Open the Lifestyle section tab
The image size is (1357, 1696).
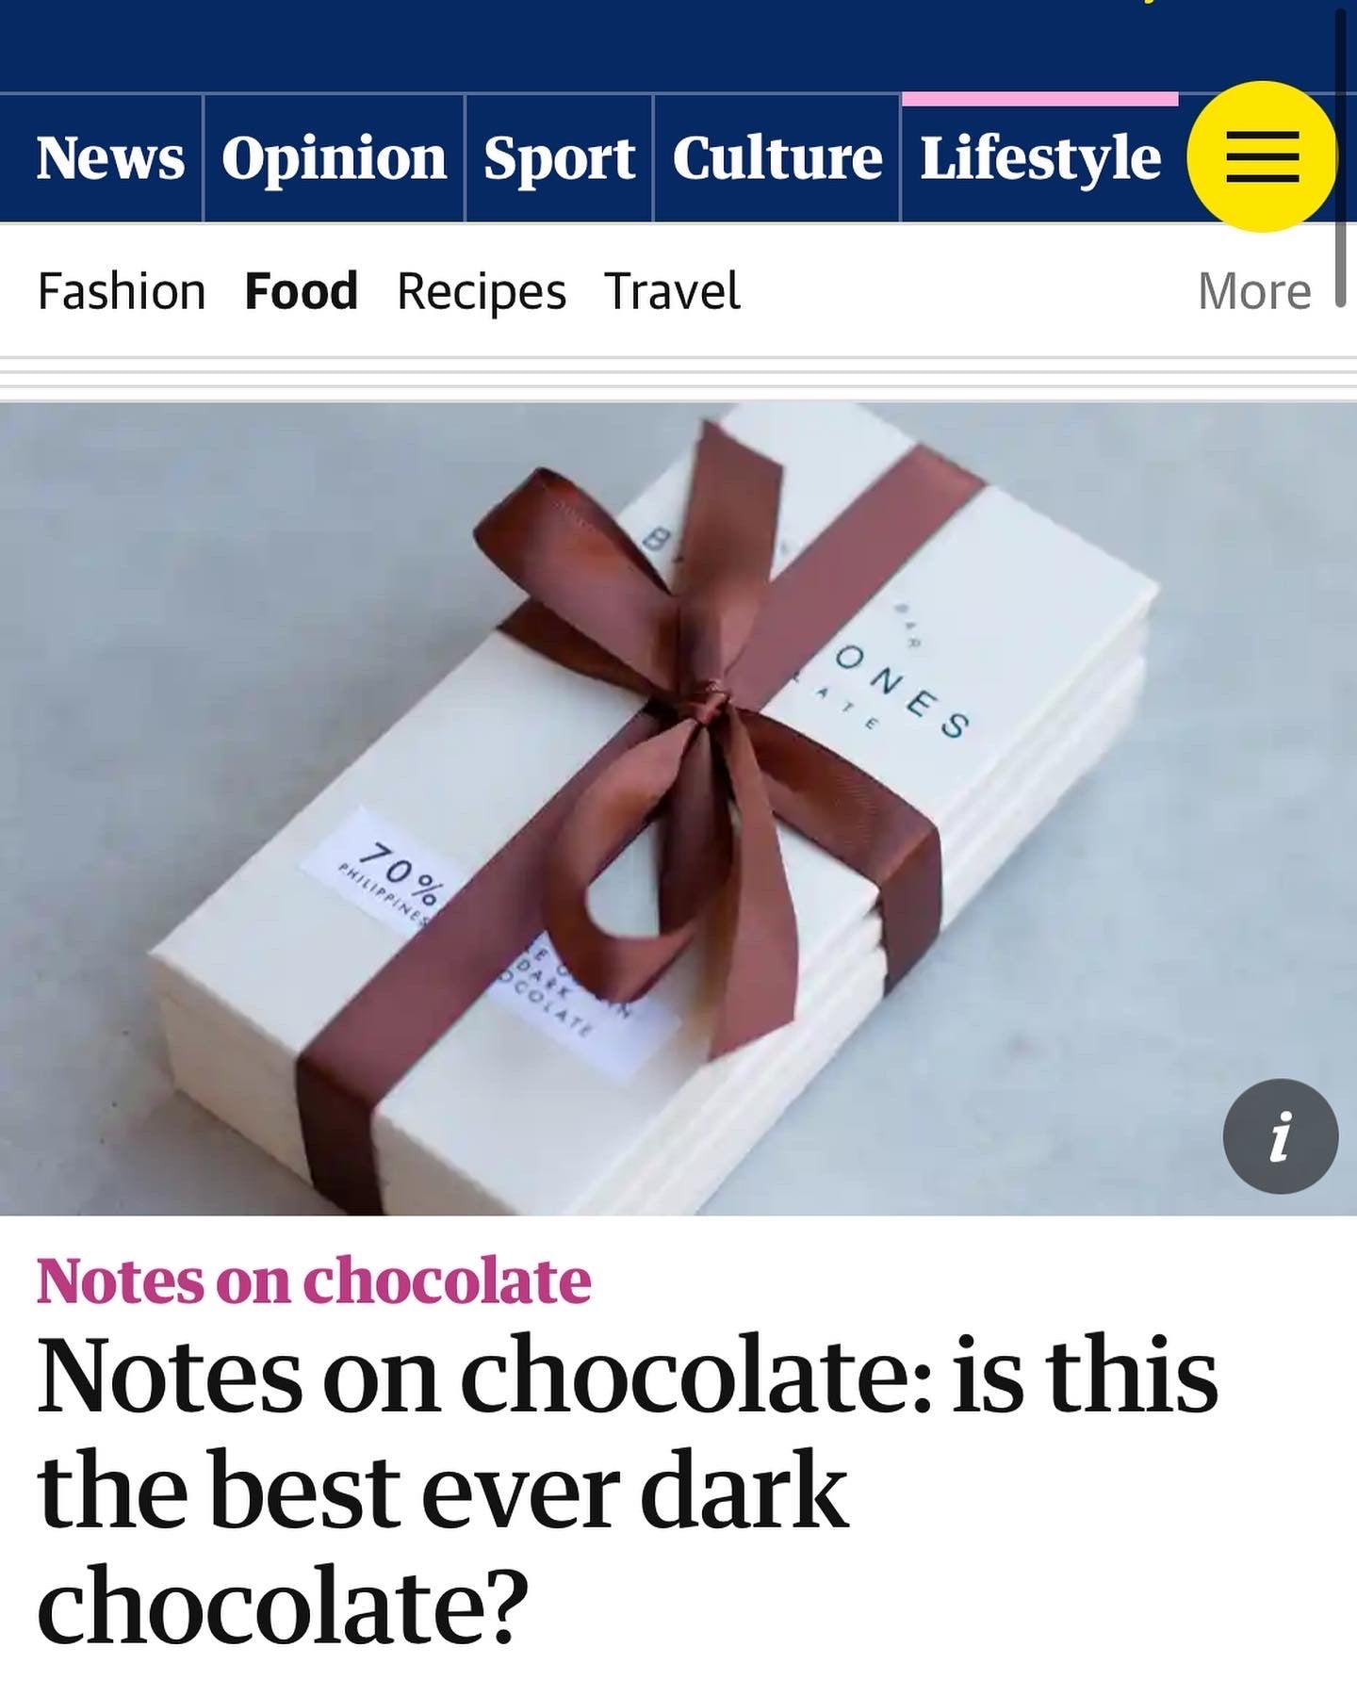pyautogui.click(x=1040, y=157)
